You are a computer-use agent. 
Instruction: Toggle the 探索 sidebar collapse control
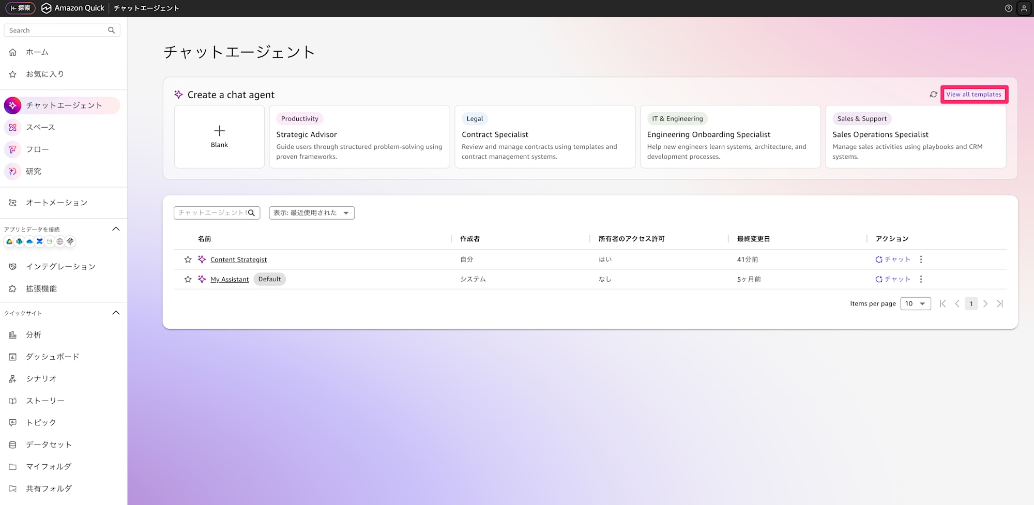pos(20,8)
